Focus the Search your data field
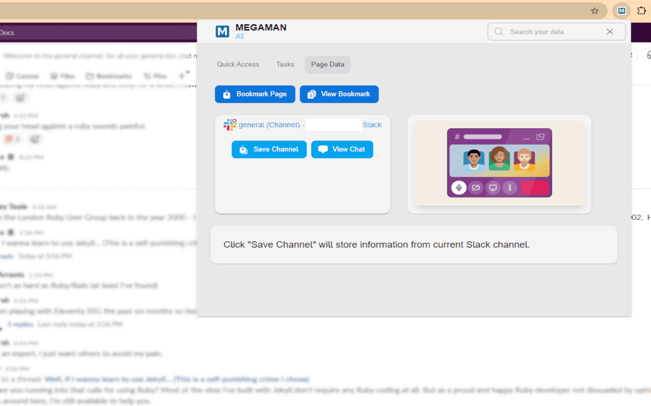Screen dimensions: 651x406 coord(556,31)
